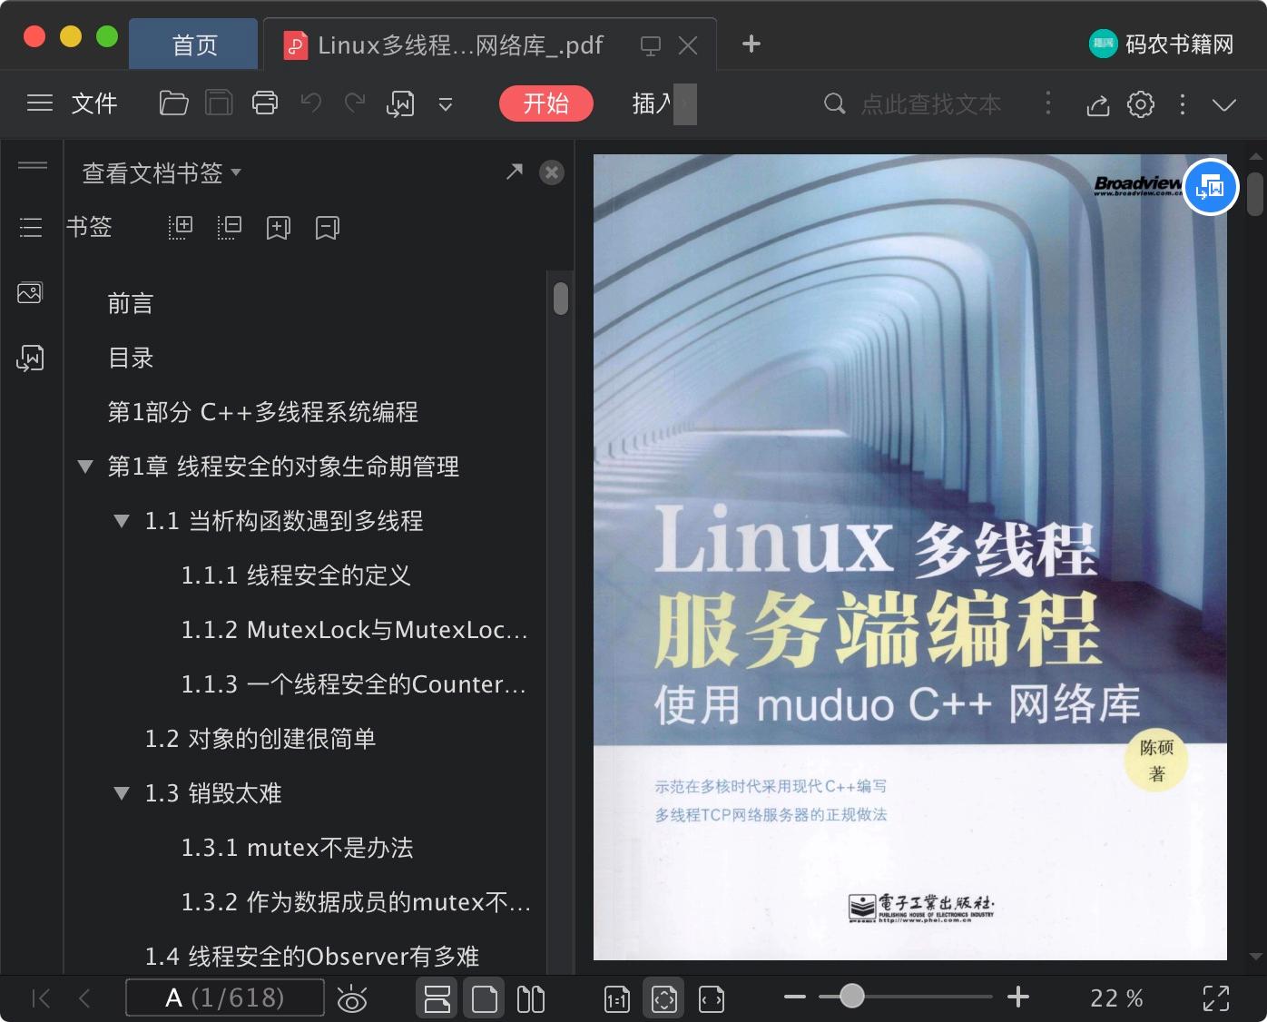Open the 目录 bookmark
The height and width of the screenshot is (1022, 1267).
(x=131, y=358)
